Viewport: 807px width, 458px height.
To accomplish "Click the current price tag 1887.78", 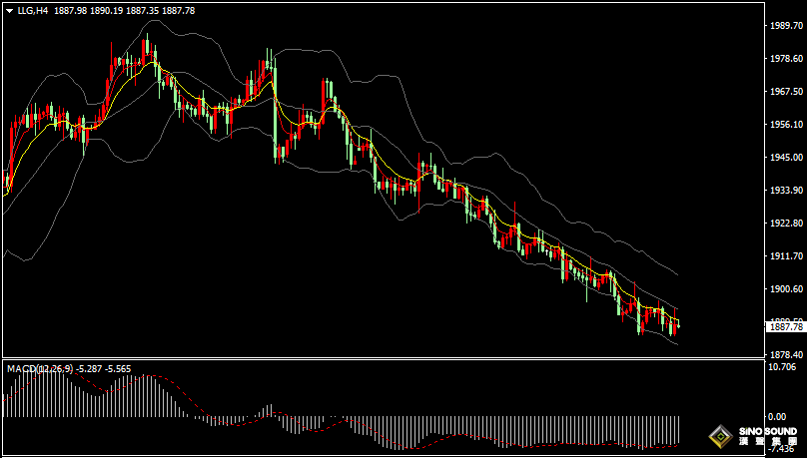I will click(785, 326).
